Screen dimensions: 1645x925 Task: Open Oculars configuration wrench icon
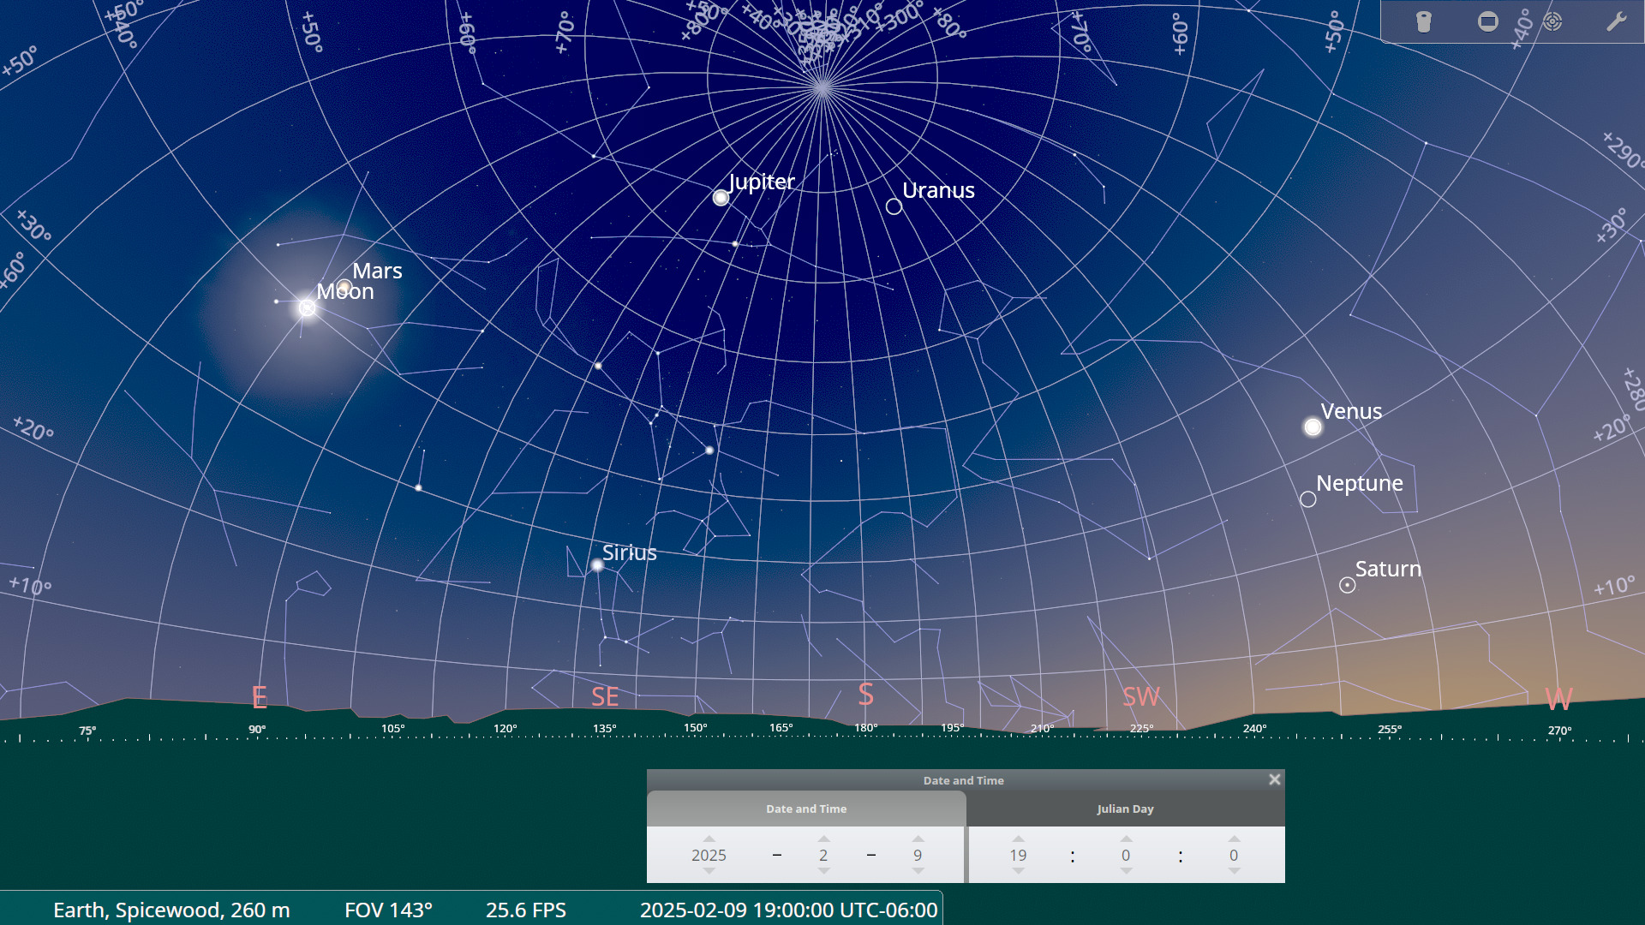point(1616,21)
